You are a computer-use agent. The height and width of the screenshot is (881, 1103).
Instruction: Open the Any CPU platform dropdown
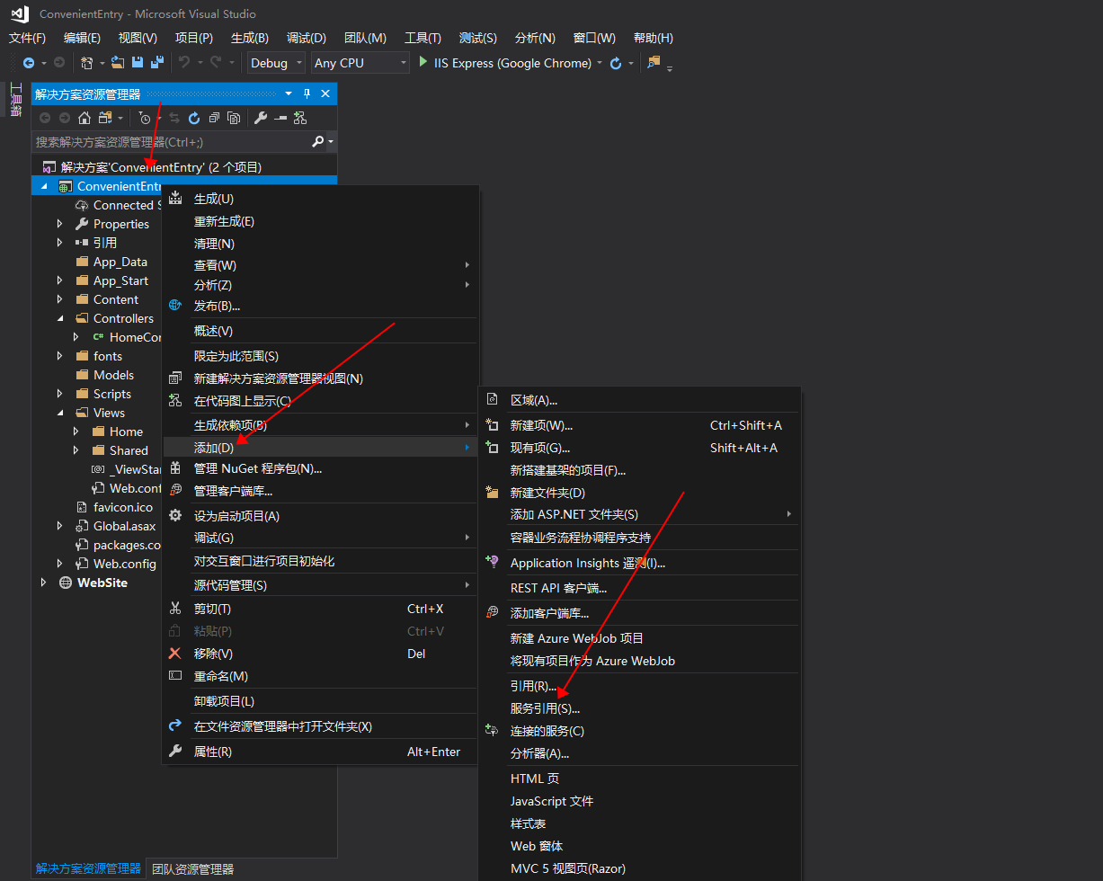click(x=360, y=63)
